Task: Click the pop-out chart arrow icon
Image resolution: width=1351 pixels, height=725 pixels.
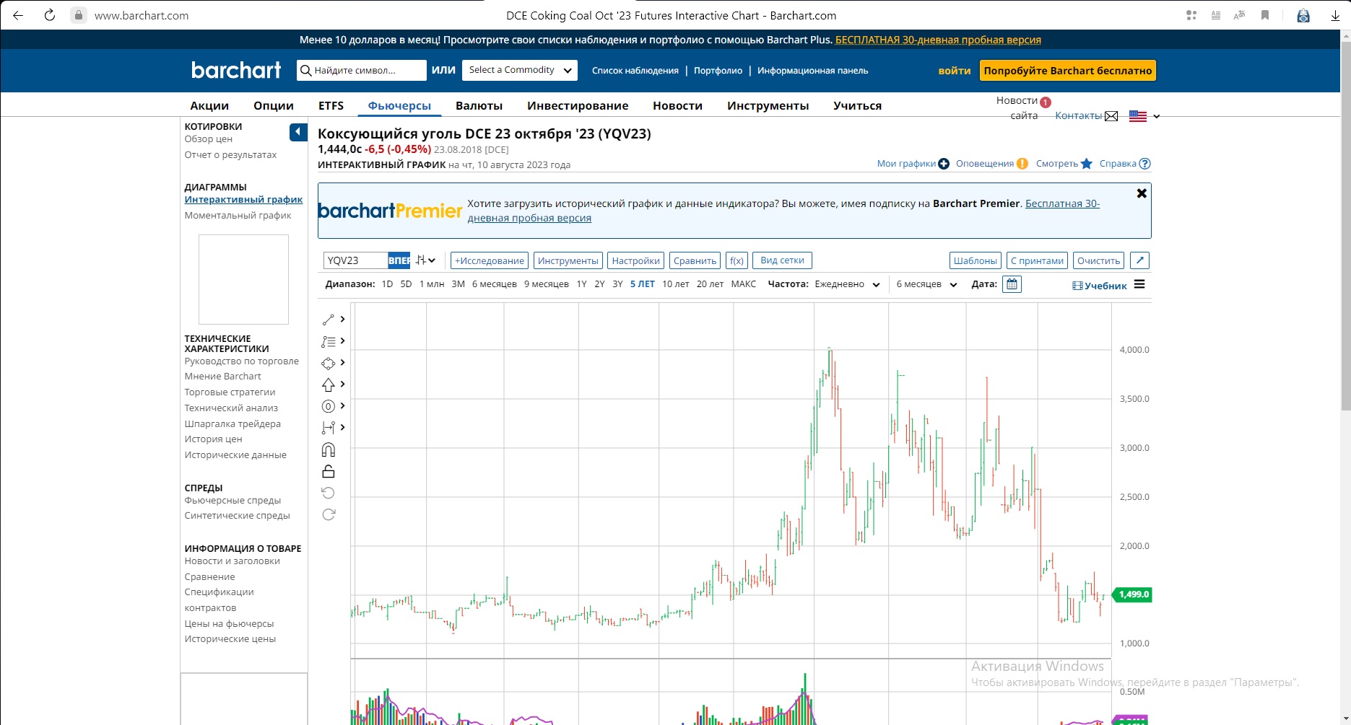Action: pyautogui.click(x=1139, y=260)
